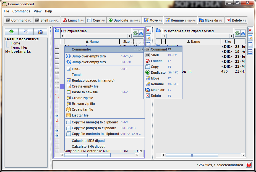Click the horizontal split layout icon
The height and width of the screenshot is (172, 256).
[250, 52]
